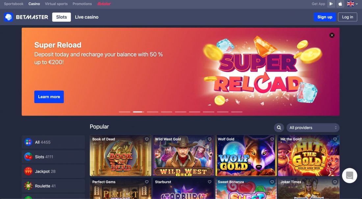This screenshot has width=362, height=199.
Task: Open the UK flag language selector
Action: [x=352, y=4]
